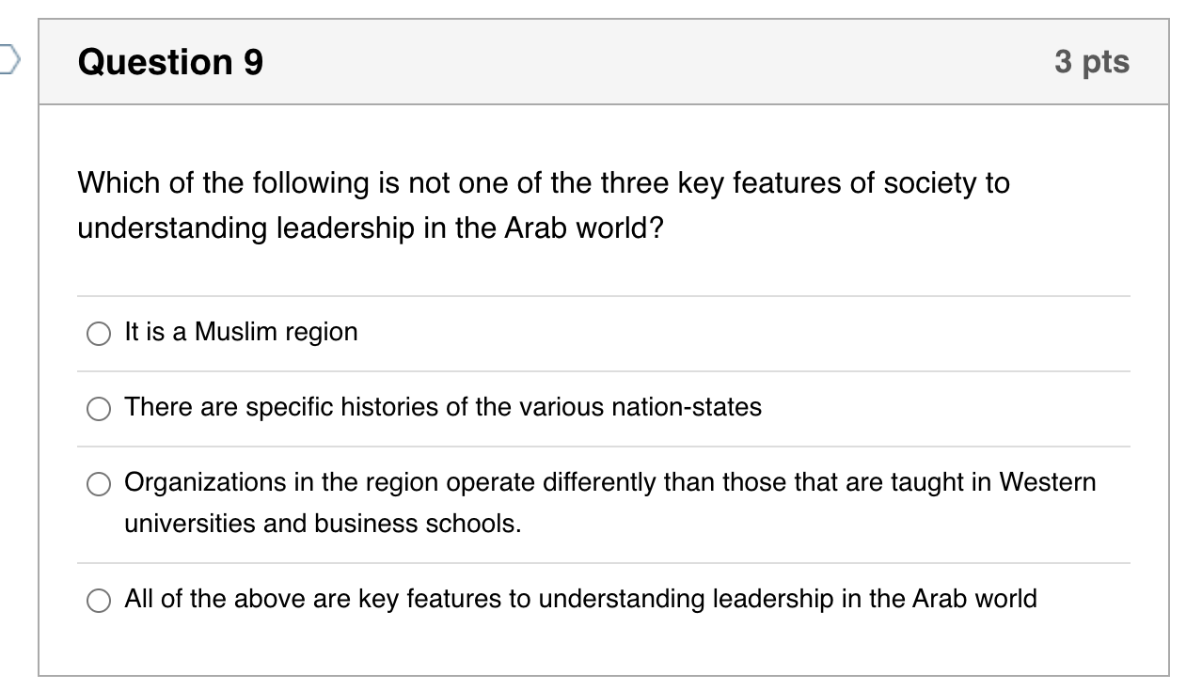
Task: Pick the radio button beside "Organizations in the region"
Action: (x=99, y=483)
